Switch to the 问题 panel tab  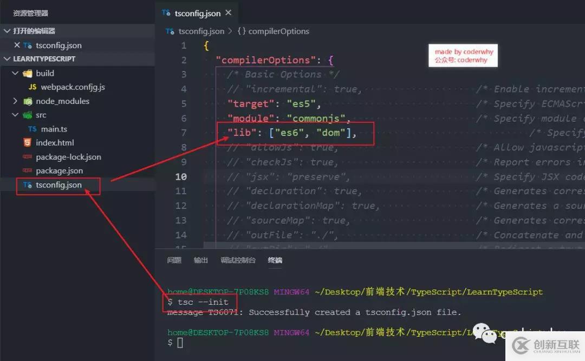(174, 260)
